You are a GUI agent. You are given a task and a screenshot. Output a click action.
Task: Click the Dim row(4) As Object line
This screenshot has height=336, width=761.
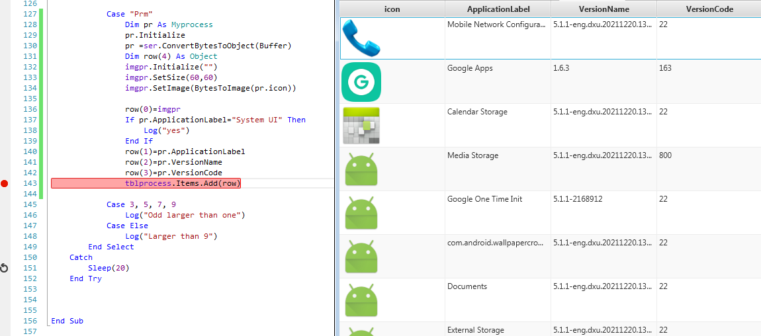(171, 56)
